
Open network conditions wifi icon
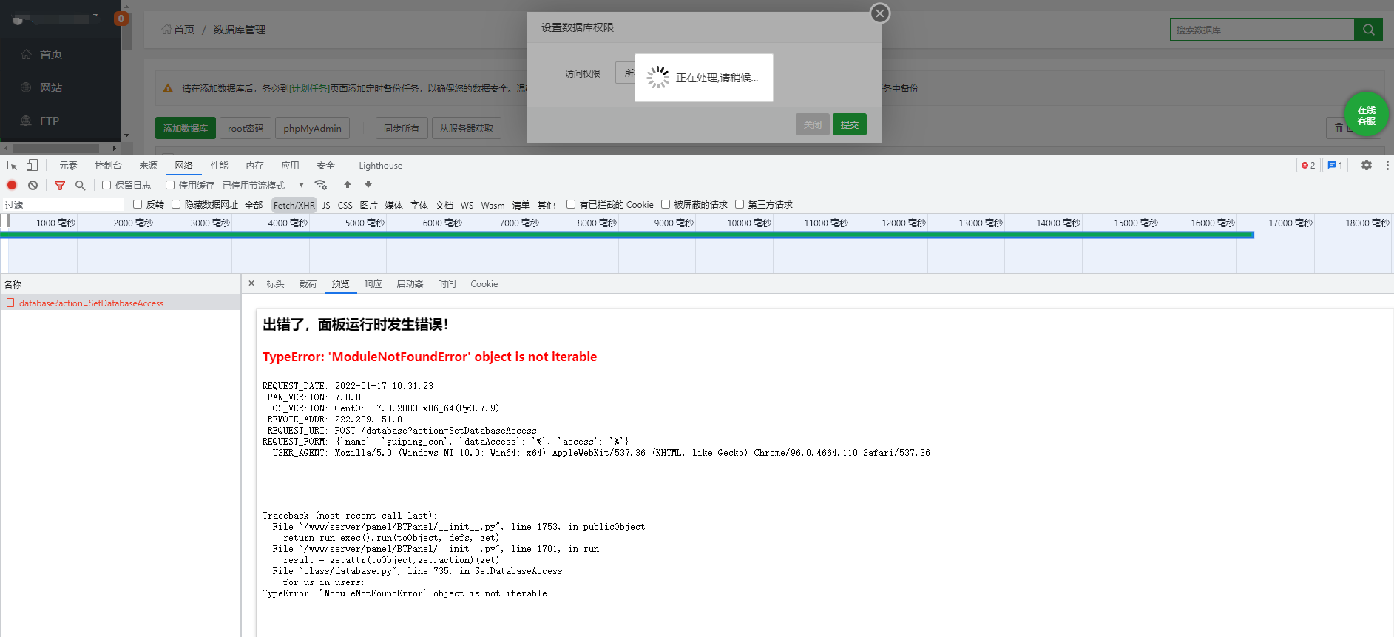coord(320,185)
